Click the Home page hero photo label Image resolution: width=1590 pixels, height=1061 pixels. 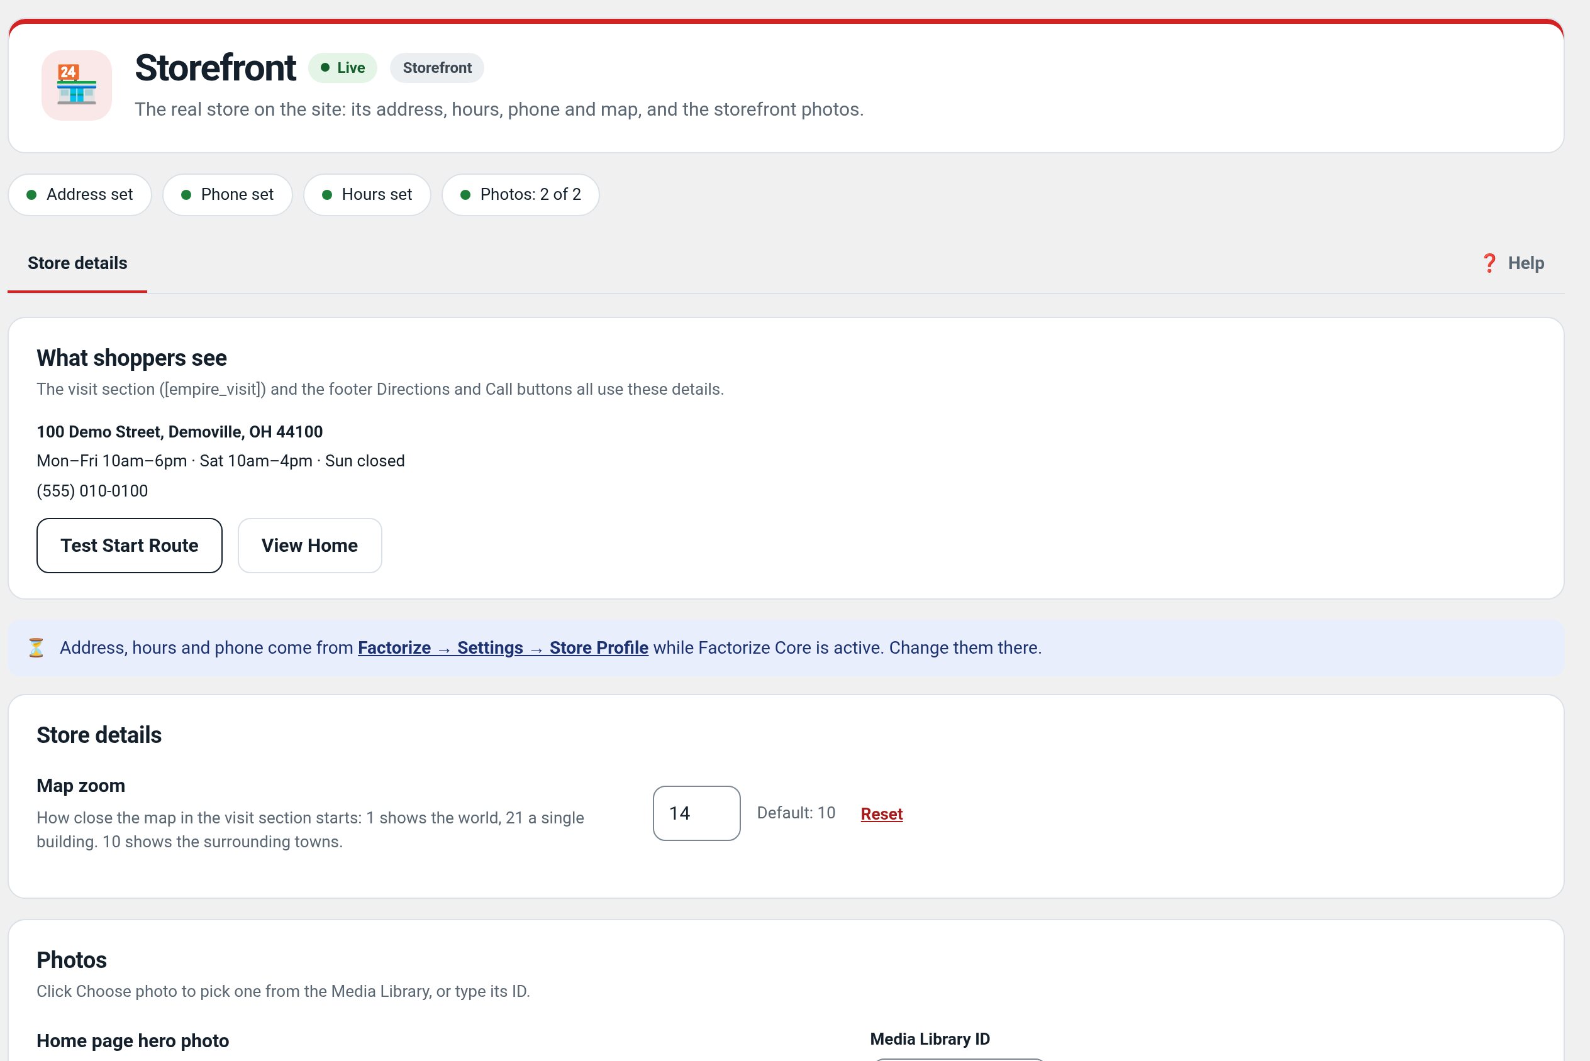click(133, 1041)
